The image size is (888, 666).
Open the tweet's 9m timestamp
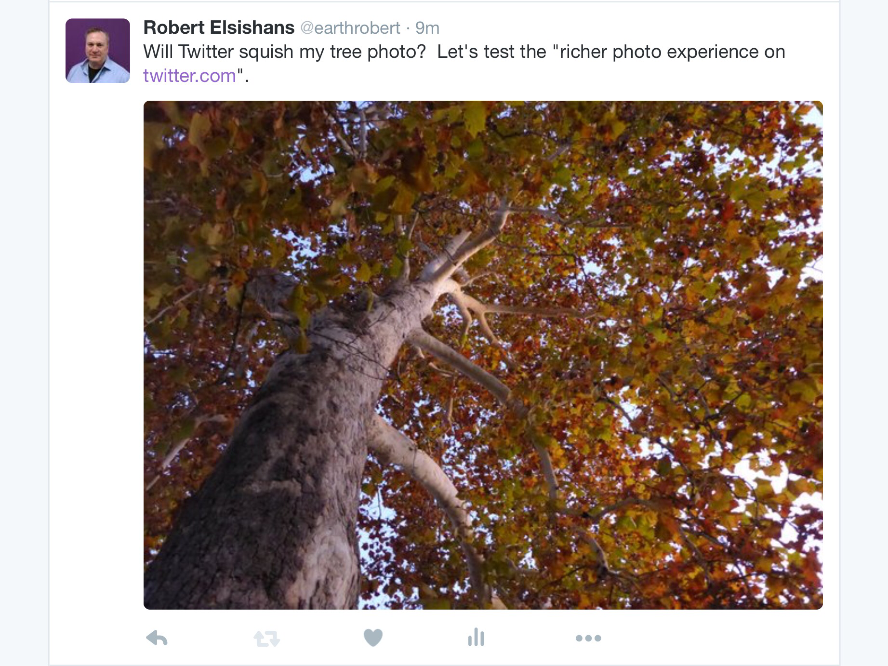427,28
